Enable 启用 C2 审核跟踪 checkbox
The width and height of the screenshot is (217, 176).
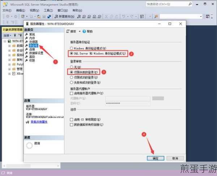[71, 119]
